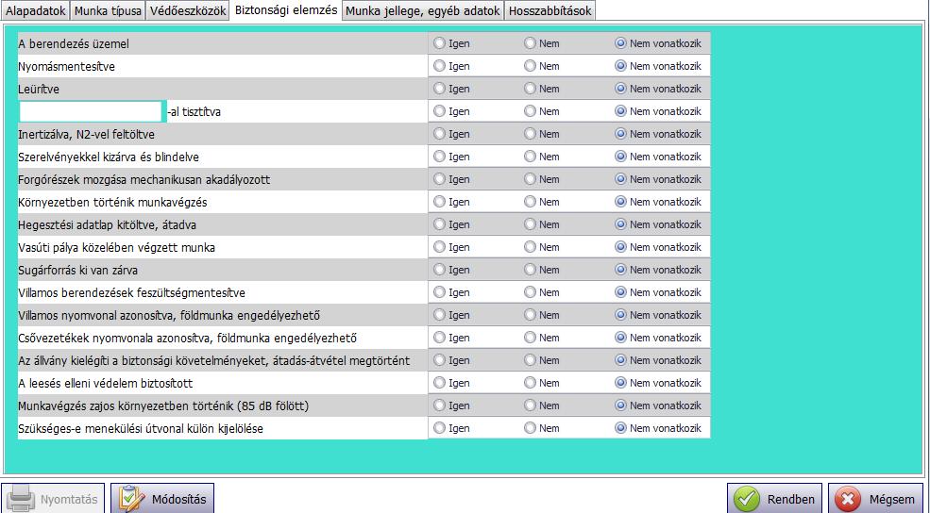The height and width of the screenshot is (513, 930).
Task: Switch to the Munka típusa tab
Action: [x=108, y=11]
